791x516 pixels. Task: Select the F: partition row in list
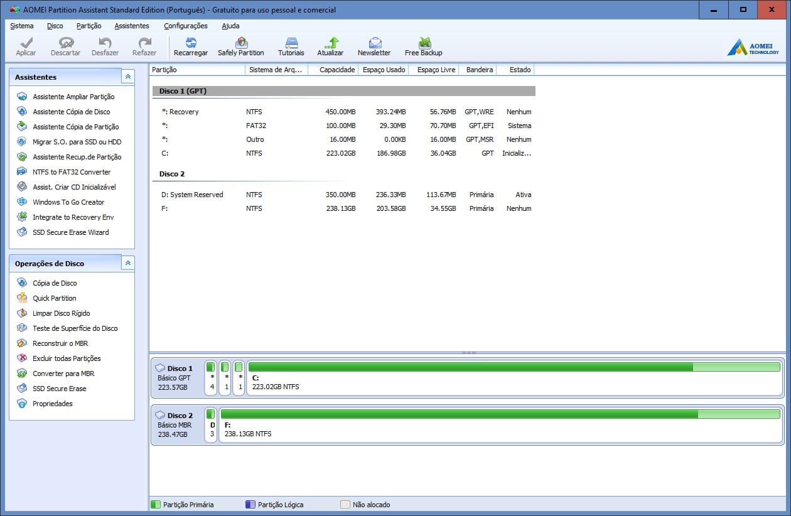tap(343, 208)
